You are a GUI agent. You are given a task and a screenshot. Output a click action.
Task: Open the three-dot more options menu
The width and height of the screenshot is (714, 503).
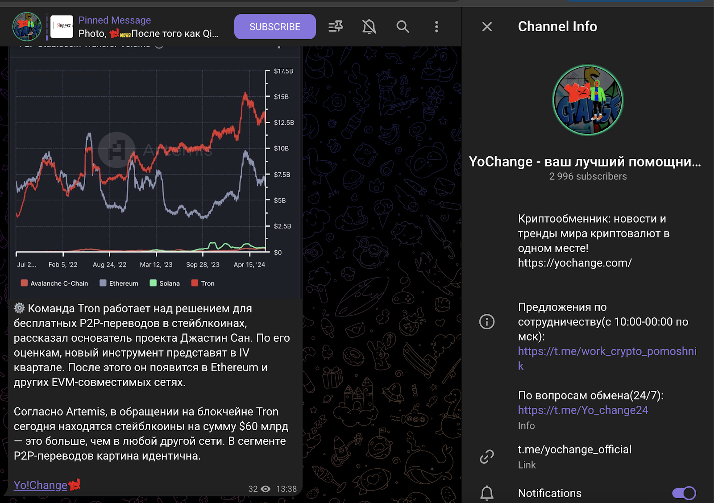(436, 27)
